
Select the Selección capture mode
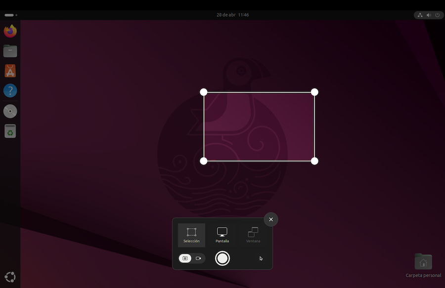[191, 235]
